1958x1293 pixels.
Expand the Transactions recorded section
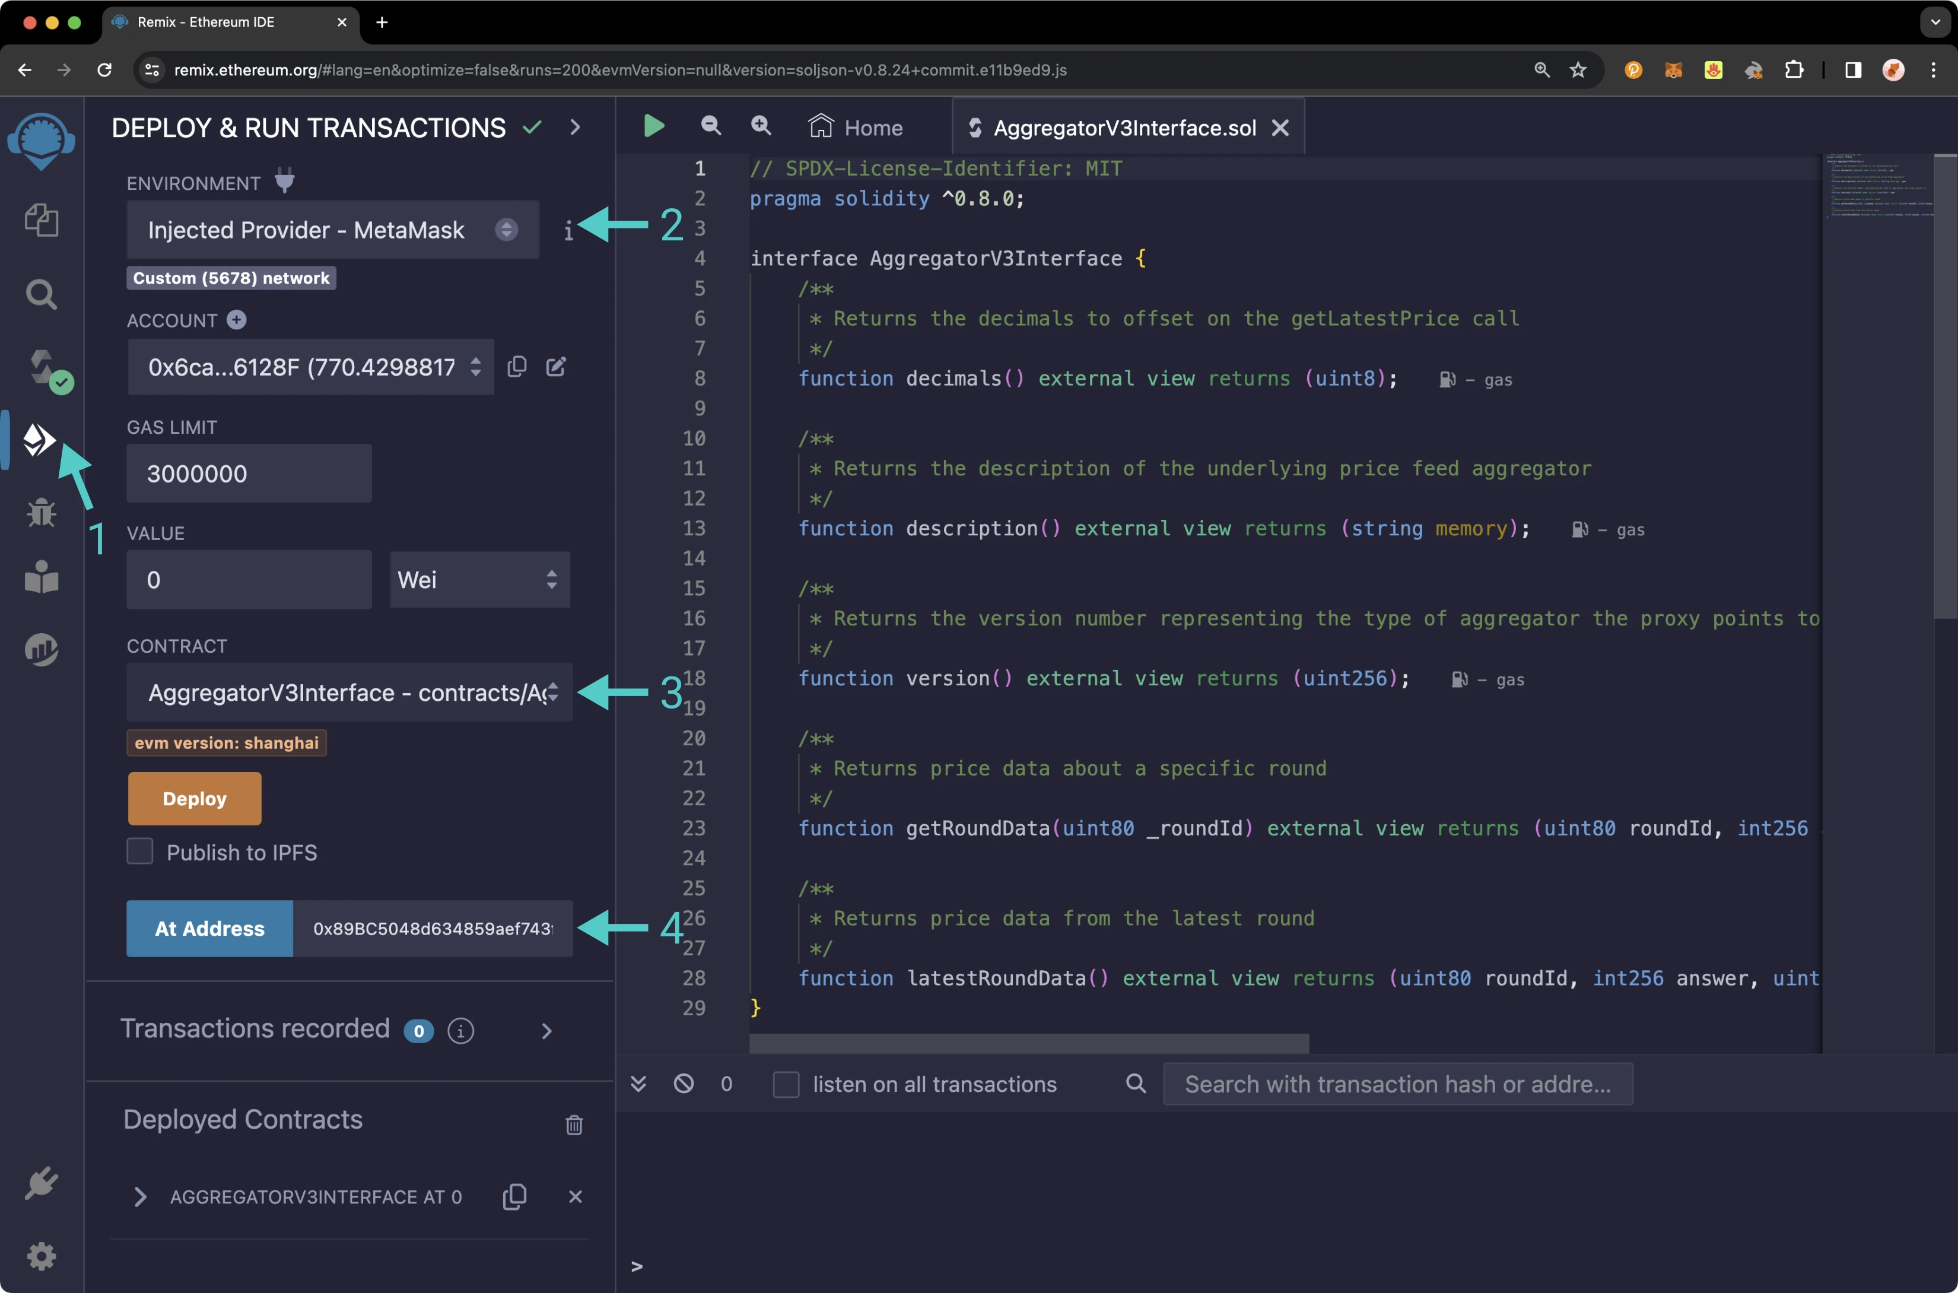point(546,1031)
